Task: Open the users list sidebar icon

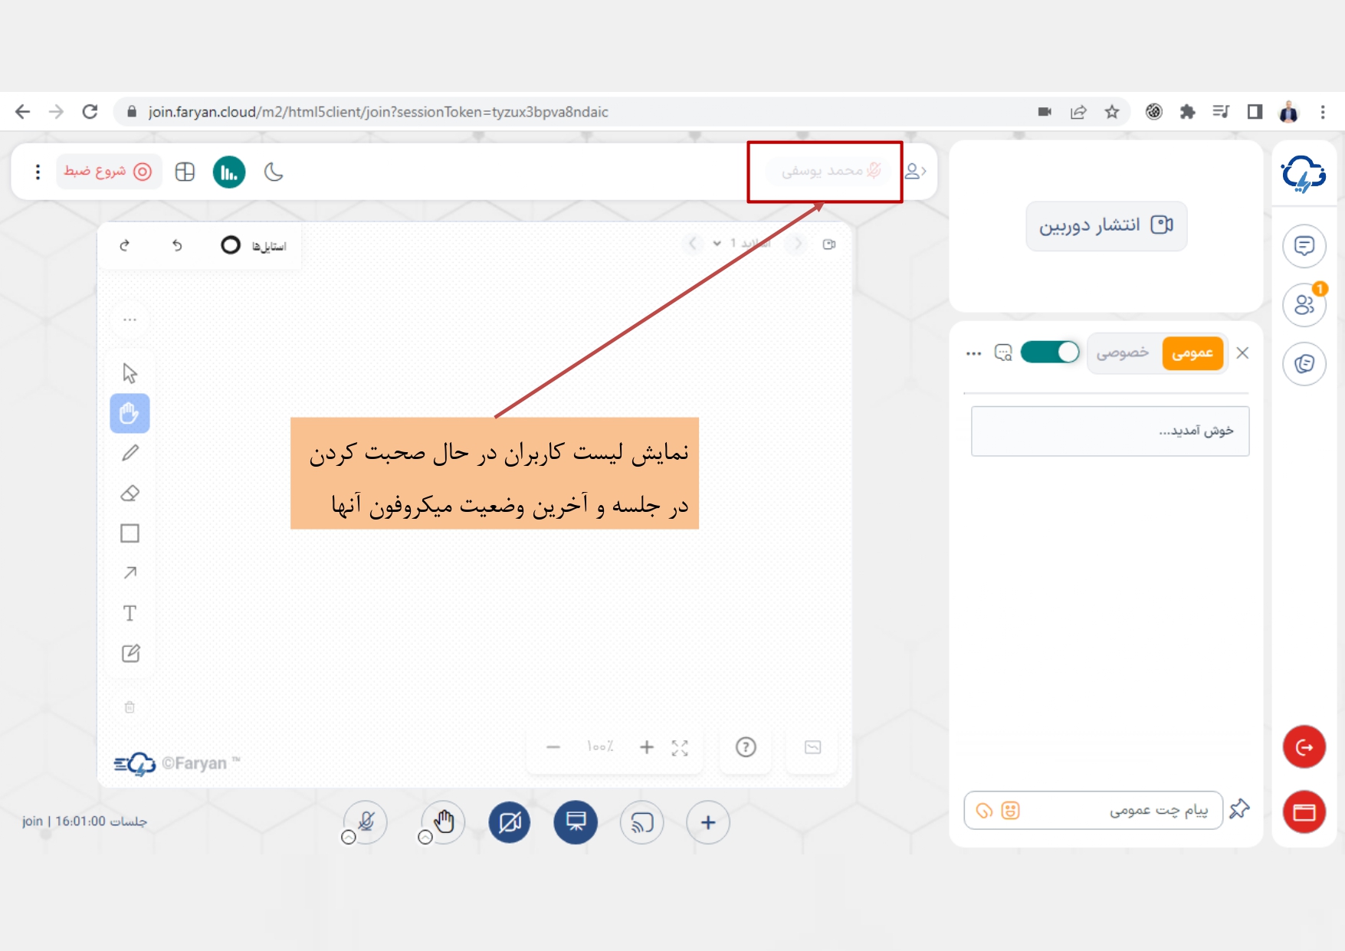Action: tap(1304, 305)
